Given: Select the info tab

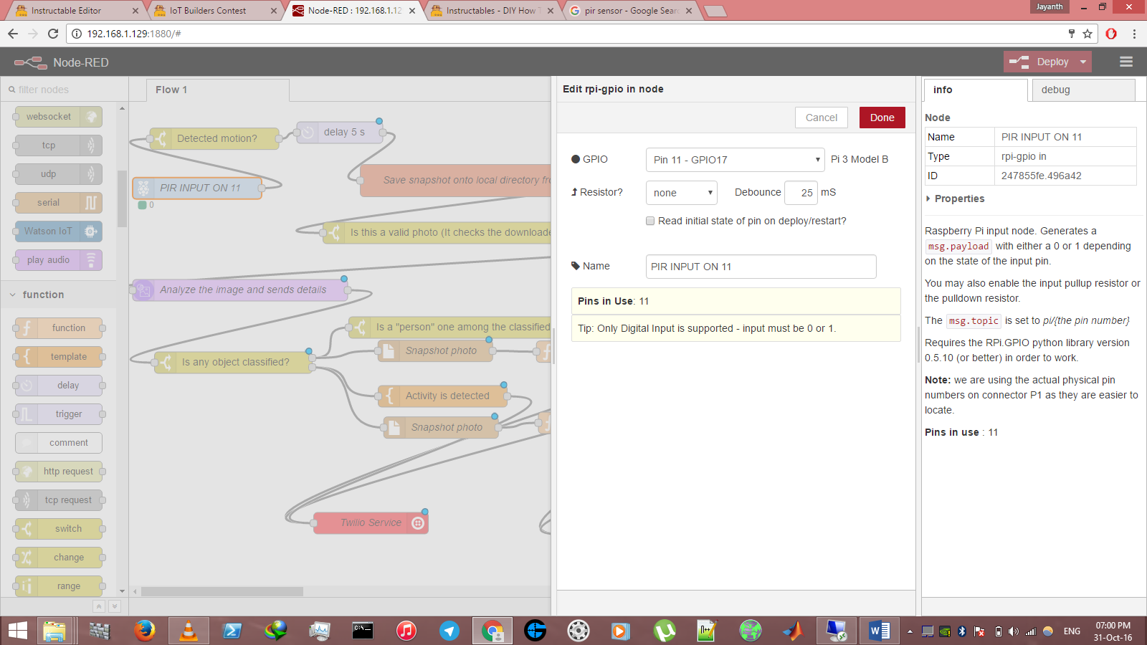Looking at the screenshot, I should 976,90.
